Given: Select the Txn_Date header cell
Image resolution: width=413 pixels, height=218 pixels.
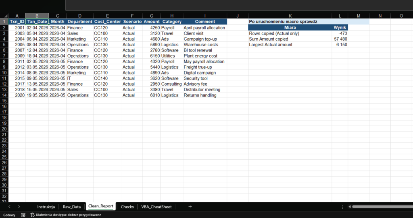Looking at the screenshot, I should [37, 21].
